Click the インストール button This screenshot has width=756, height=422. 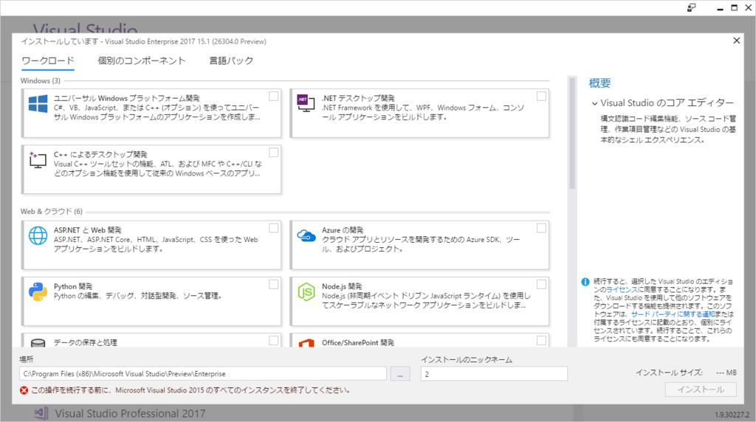[701, 390]
